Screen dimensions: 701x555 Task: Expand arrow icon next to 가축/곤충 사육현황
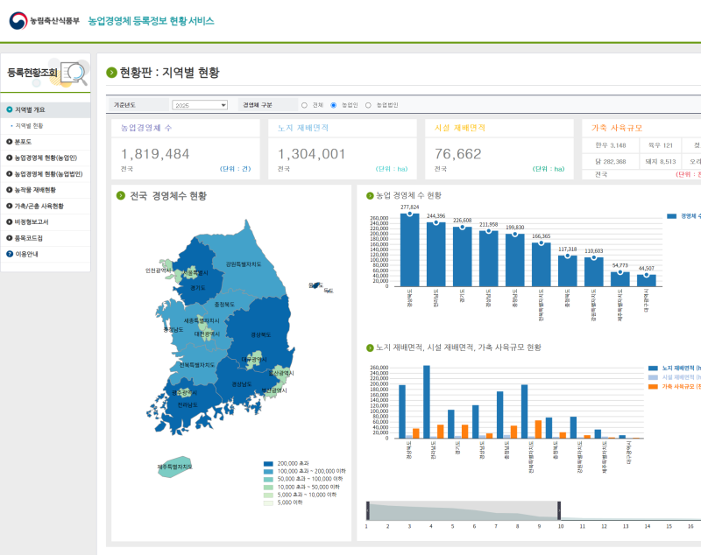pos(10,206)
